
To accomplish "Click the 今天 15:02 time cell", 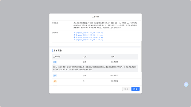I will 114,81.
